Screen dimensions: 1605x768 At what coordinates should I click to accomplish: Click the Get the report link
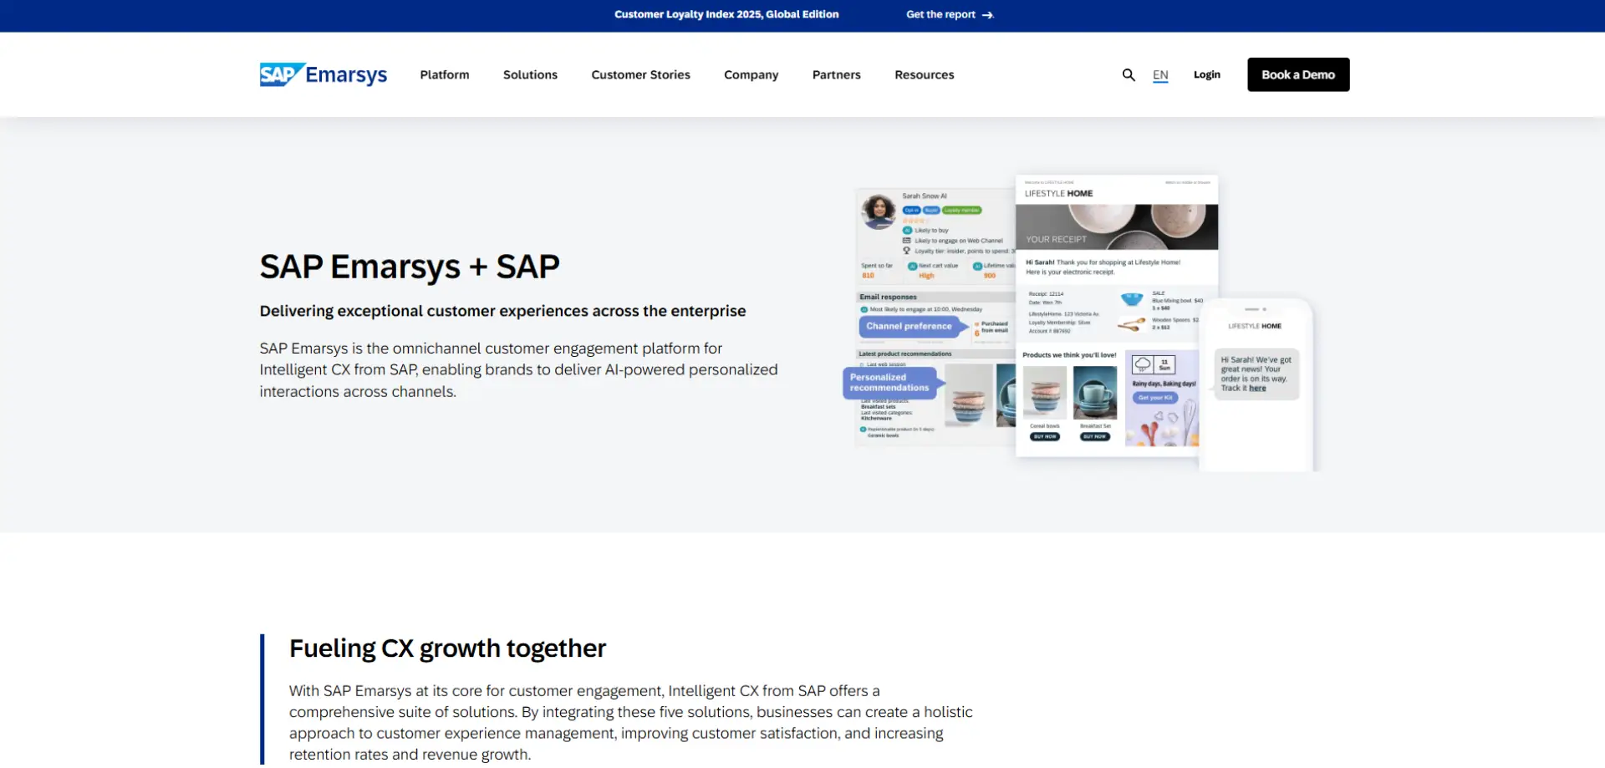940,14
